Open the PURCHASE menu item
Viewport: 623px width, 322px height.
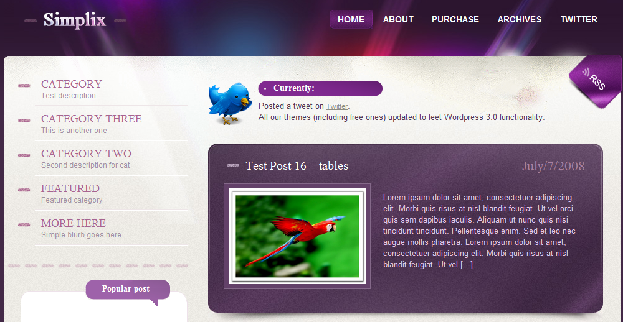(x=455, y=19)
